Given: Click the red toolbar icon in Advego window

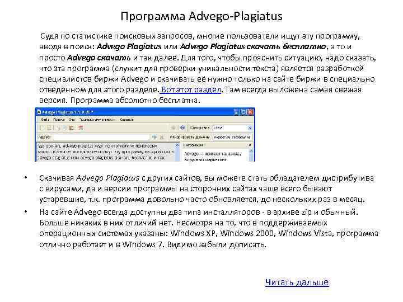Looking at the screenshot, I should click(81, 128).
